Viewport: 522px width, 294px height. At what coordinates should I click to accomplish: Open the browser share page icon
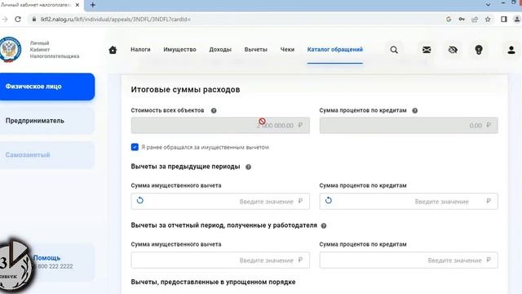coord(475,20)
